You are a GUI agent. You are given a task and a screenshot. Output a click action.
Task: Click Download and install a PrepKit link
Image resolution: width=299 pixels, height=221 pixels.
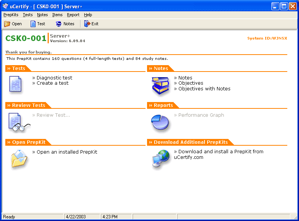click(218, 154)
